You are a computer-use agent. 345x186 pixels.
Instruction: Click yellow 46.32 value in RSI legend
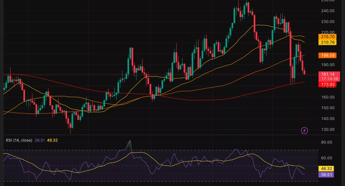(x=52, y=140)
